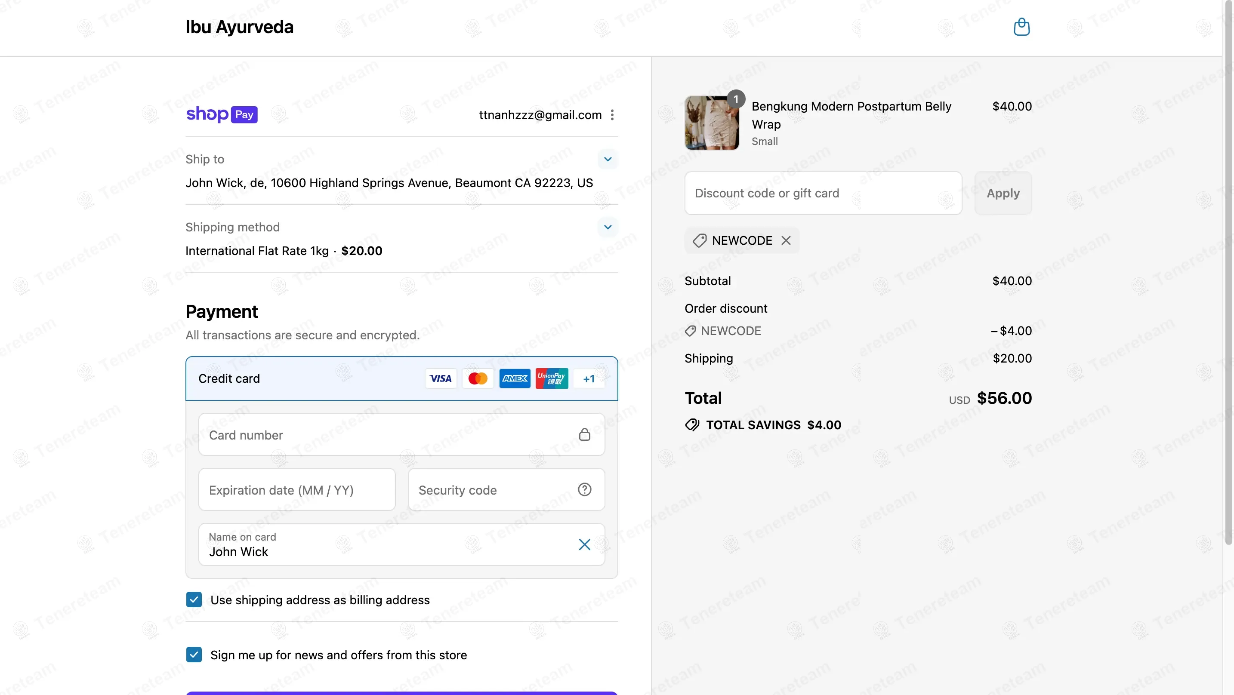Click the tag icon beside Order discount NEWCODE
Image resolution: width=1234 pixels, height=695 pixels.
(x=690, y=331)
